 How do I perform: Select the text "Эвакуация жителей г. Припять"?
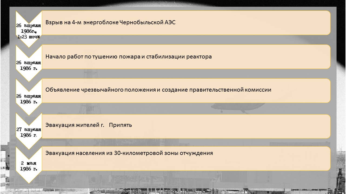(x=89, y=125)
